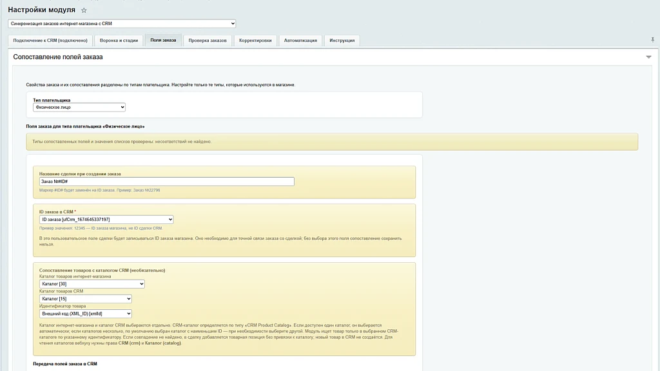Add module settings page to favorites star
The height and width of the screenshot is (371, 660).
coord(84,10)
